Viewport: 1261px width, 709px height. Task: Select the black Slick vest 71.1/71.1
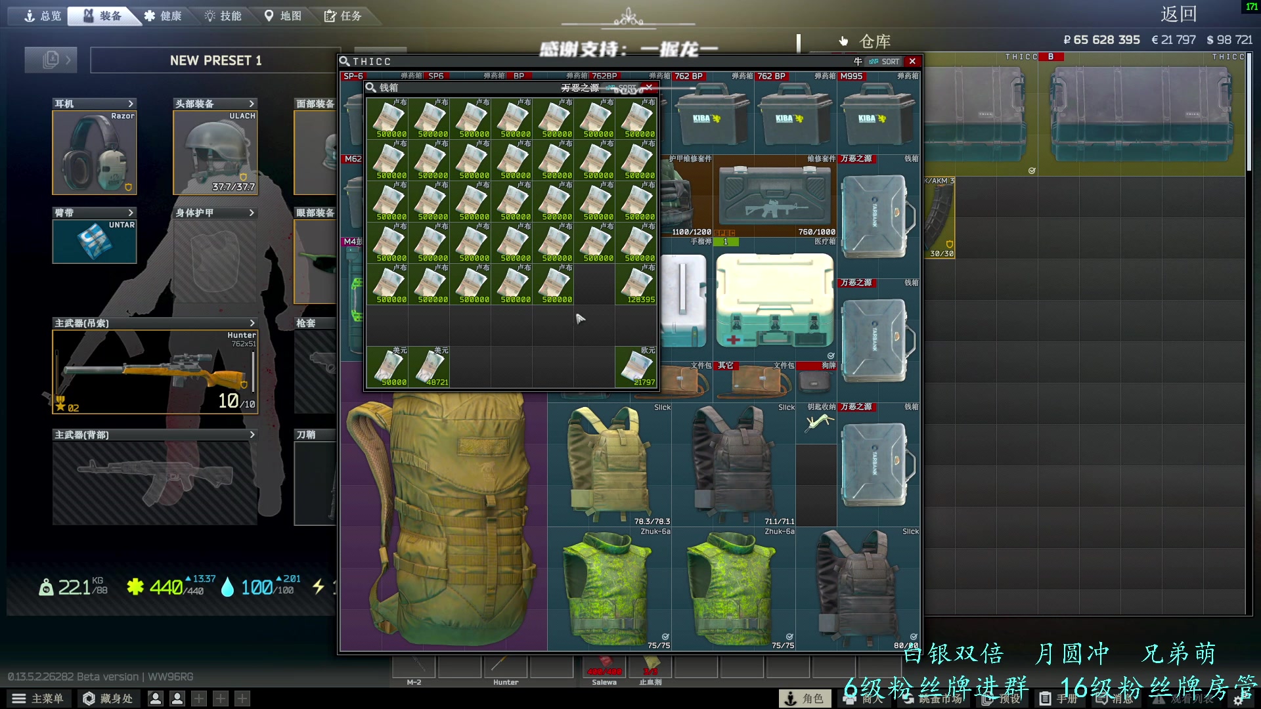coord(734,464)
